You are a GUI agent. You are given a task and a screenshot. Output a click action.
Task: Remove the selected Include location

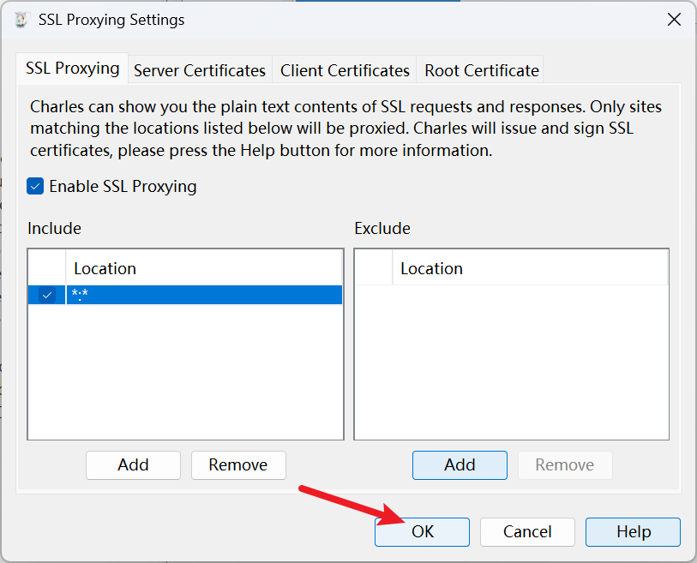coord(238,464)
